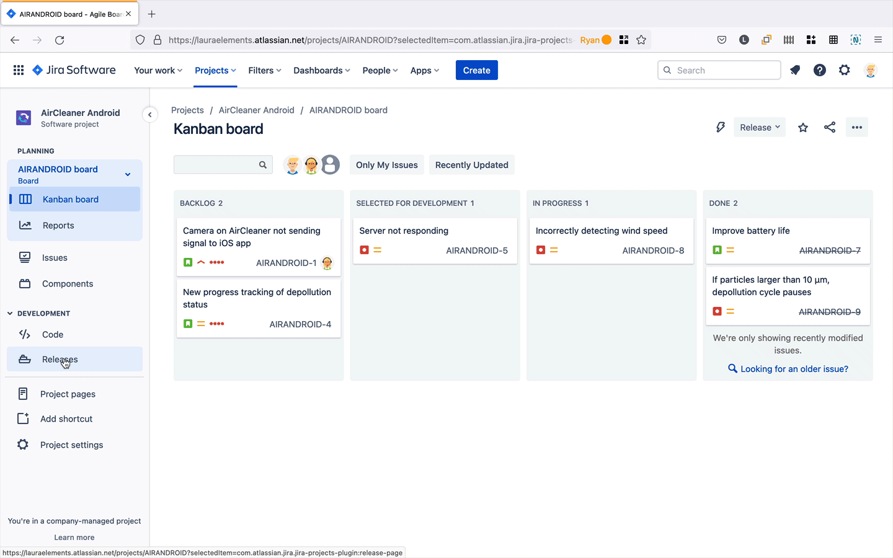Star the Kanban board as a favorite
The height and width of the screenshot is (558, 893).
coord(802,126)
